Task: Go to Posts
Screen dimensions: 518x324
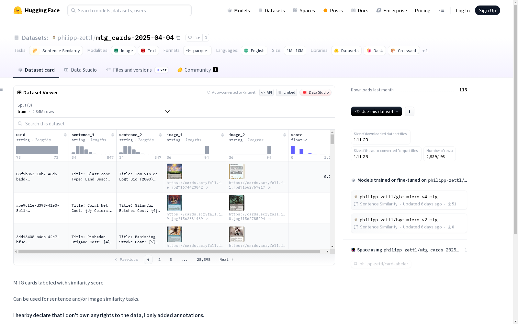Action: click(333, 10)
